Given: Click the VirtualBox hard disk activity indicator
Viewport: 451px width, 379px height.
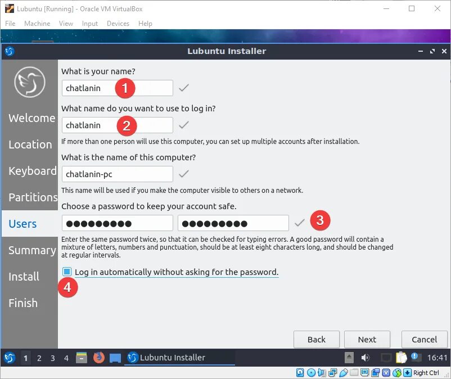Looking at the screenshot, I should point(300,373).
